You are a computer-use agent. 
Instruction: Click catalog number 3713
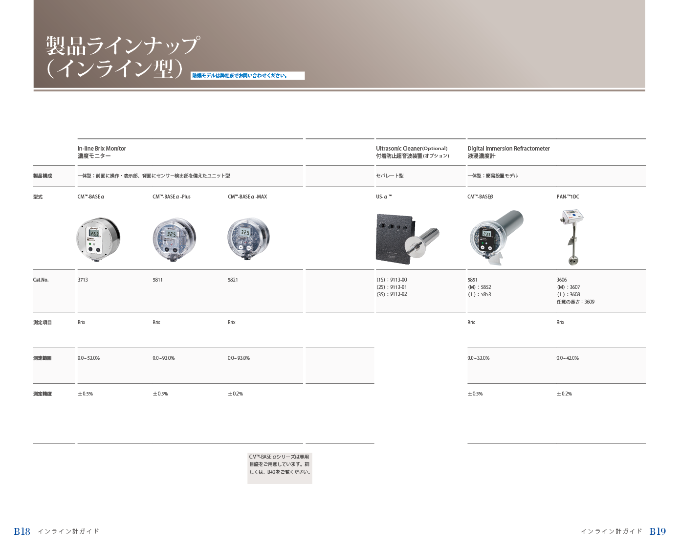click(x=83, y=280)
